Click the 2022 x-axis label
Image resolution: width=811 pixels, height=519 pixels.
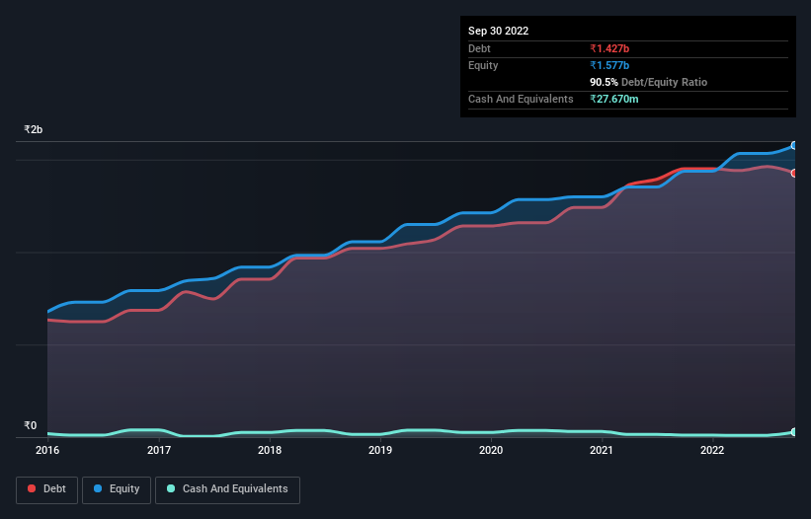click(712, 450)
